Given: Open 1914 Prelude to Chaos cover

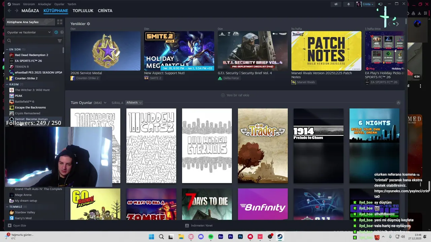Looking at the screenshot, I should pyautogui.click(x=319, y=146).
